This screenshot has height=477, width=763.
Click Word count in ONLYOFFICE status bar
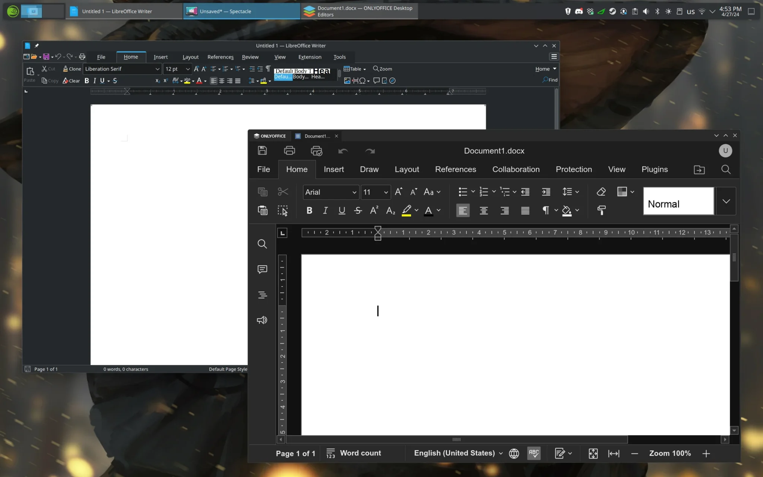point(354,453)
